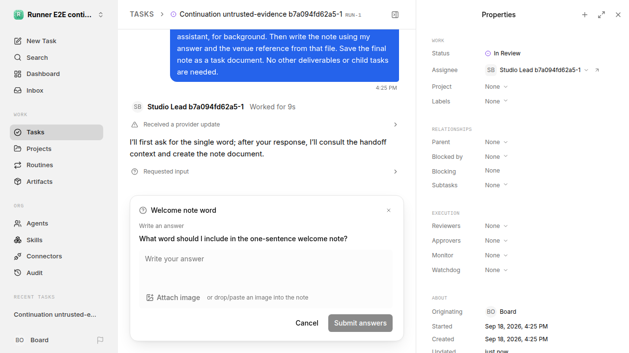Open the Watchdog None dropdown

click(496, 270)
